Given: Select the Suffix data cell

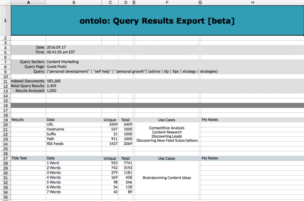Looking at the screenshot, I should coord(74,134).
